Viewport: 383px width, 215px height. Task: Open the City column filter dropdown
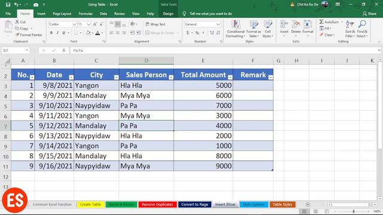click(116, 77)
